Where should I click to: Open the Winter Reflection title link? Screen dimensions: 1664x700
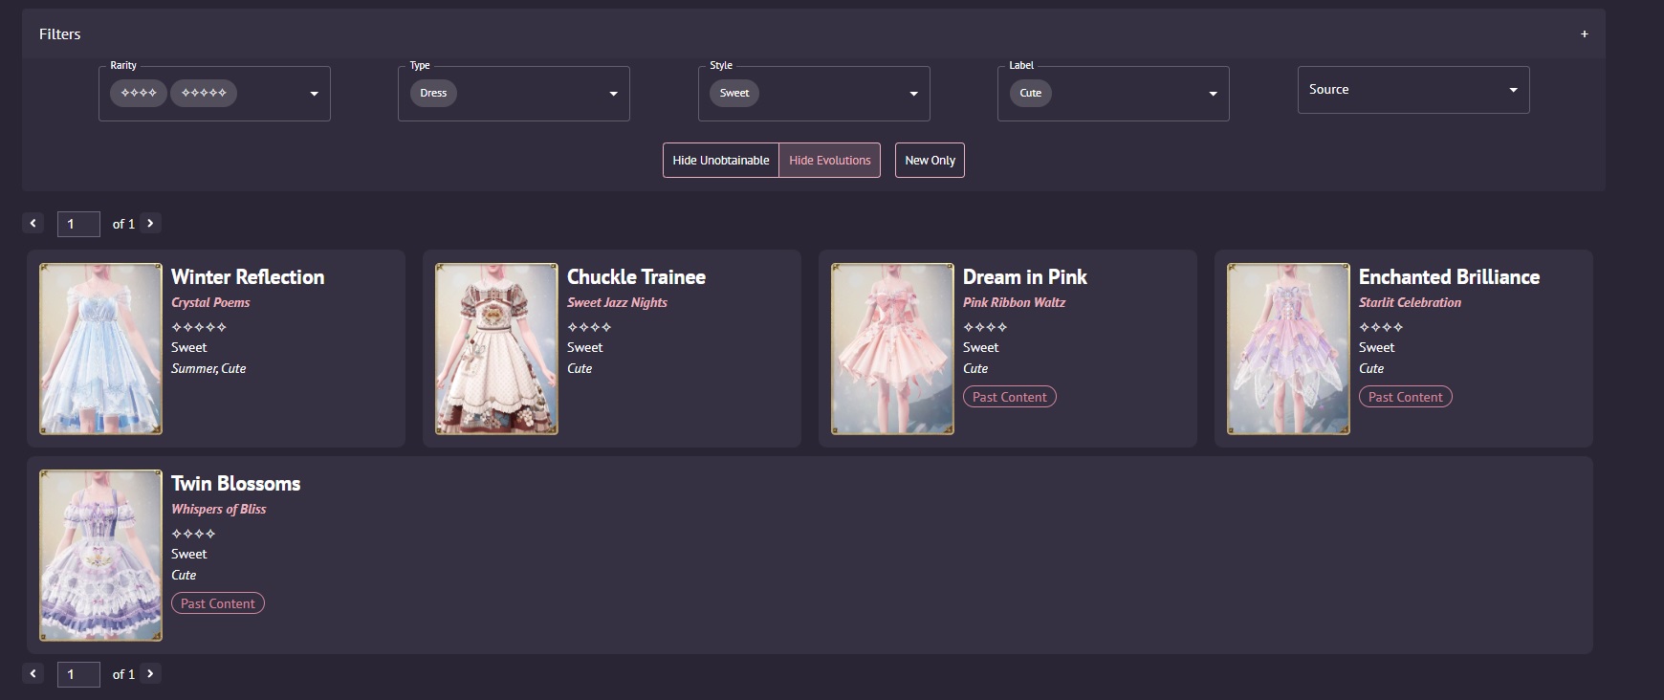248,277
